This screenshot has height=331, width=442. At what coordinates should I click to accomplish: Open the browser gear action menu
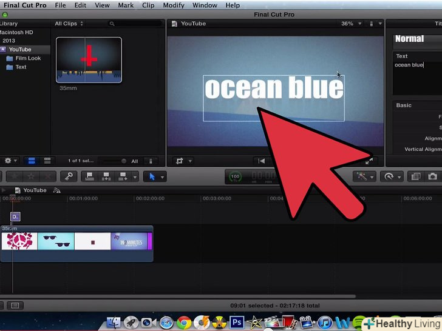[x=10, y=161]
